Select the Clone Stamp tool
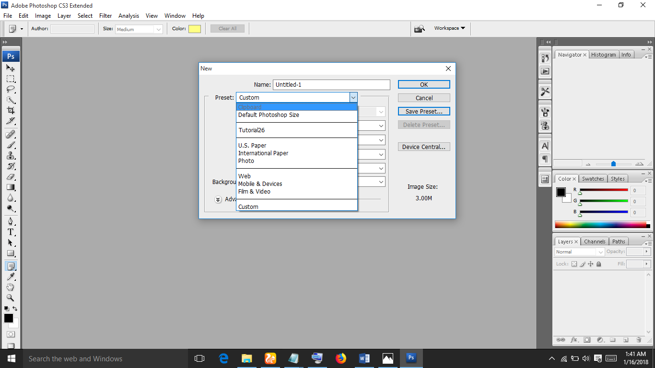 11,155
